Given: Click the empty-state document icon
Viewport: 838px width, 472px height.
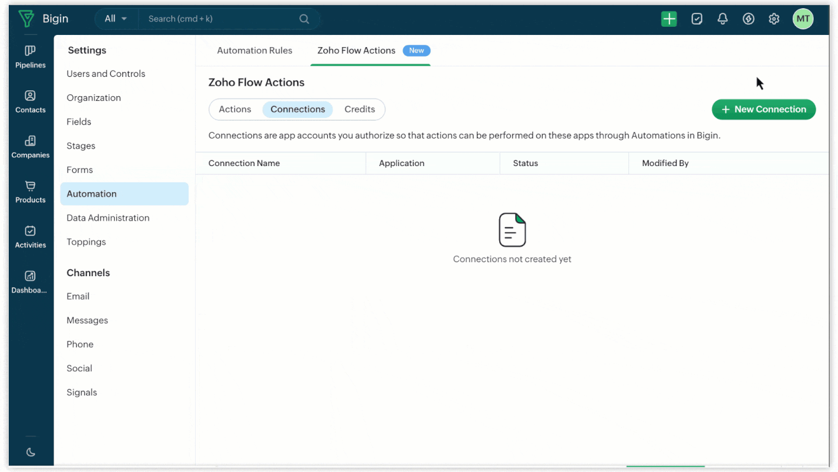Looking at the screenshot, I should tap(512, 230).
